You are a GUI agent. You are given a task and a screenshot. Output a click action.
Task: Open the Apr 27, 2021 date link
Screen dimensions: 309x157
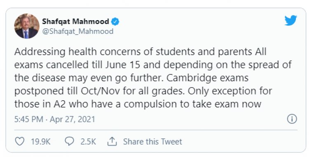point(73,120)
